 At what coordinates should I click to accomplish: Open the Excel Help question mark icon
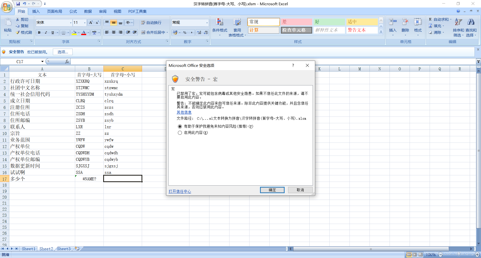tap(458, 11)
